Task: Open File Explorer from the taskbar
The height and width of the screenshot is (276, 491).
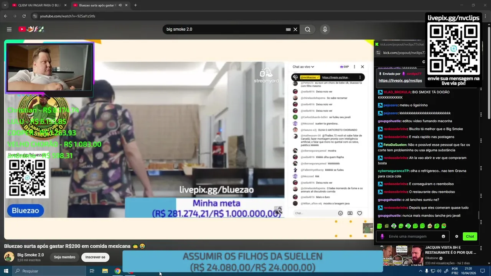Action: pyautogui.click(x=105, y=271)
